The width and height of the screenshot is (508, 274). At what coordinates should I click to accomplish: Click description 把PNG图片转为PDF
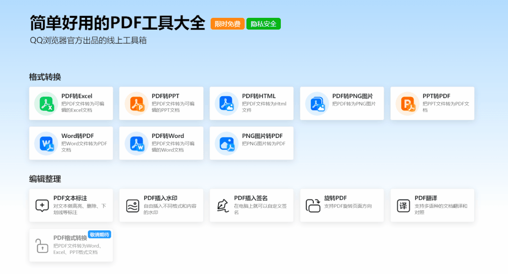tap(264, 144)
